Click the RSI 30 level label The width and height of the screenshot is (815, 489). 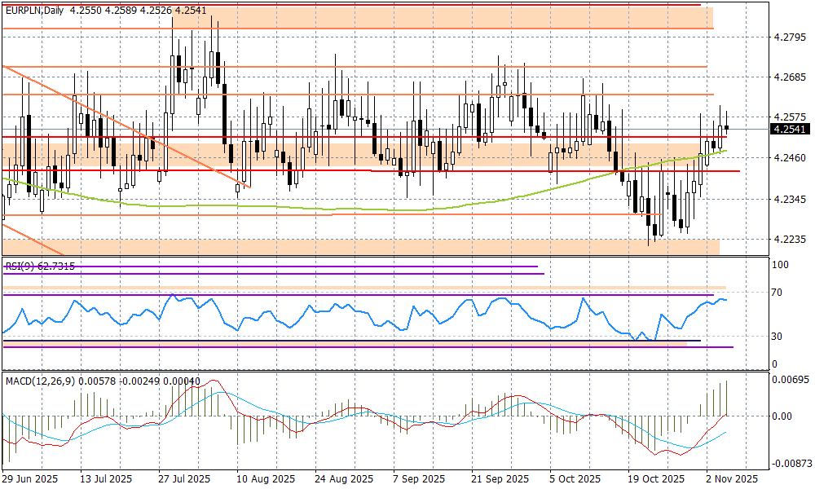pos(778,337)
